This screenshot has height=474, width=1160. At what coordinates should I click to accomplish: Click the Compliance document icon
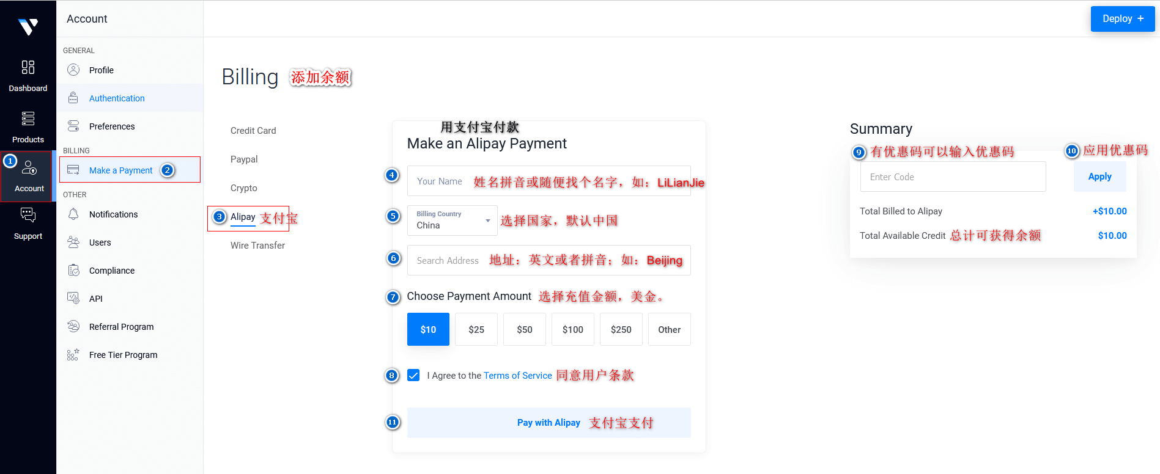(73, 270)
